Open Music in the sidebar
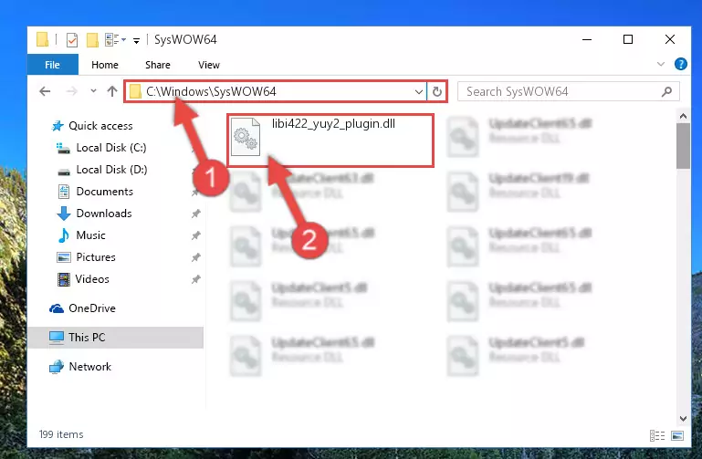702x459 pixels. pos(90,235)
